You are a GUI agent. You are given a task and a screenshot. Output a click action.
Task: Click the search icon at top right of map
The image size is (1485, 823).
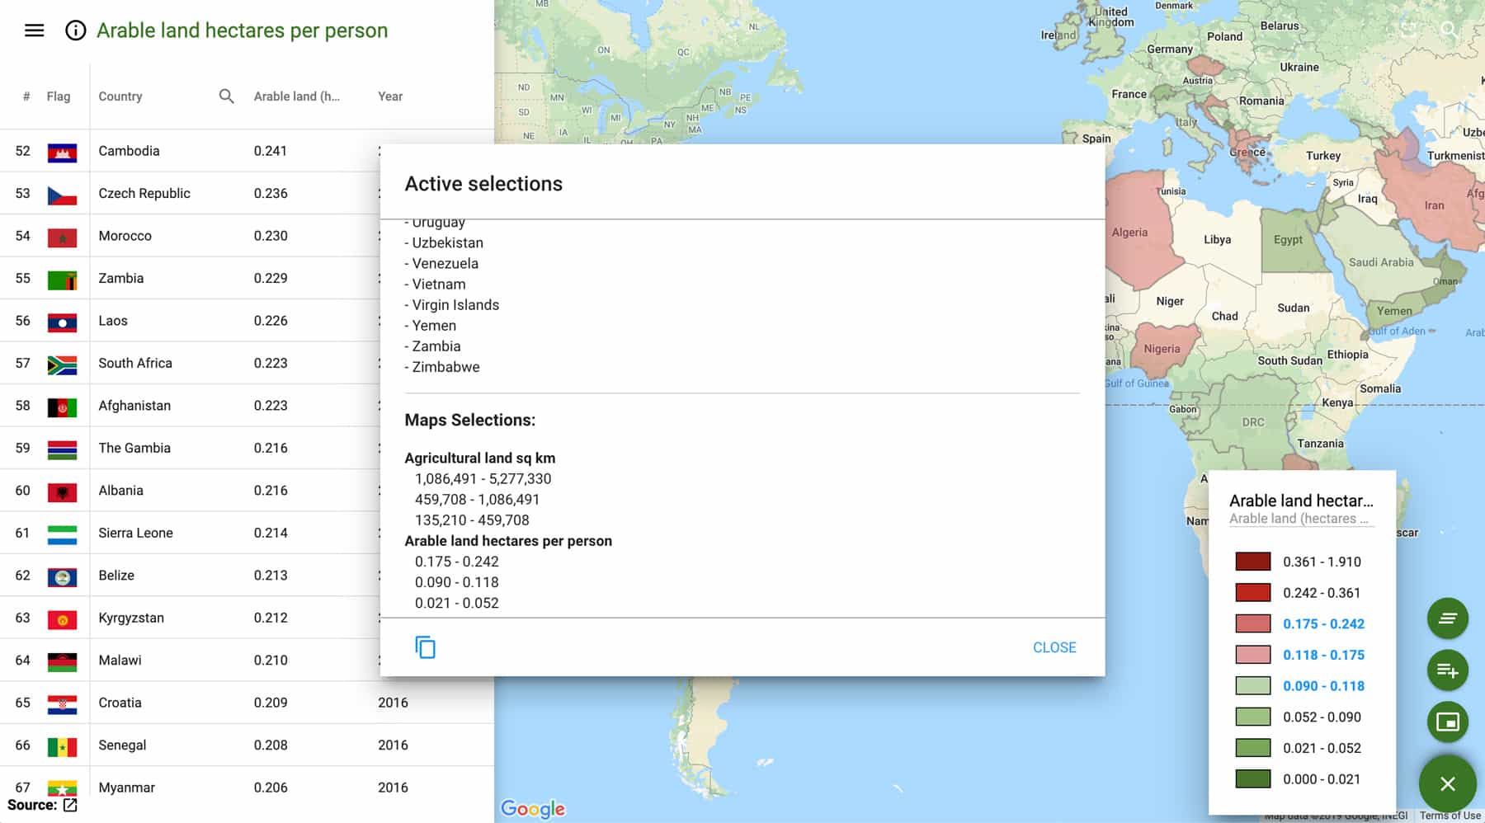click(x=1449, y=30)
